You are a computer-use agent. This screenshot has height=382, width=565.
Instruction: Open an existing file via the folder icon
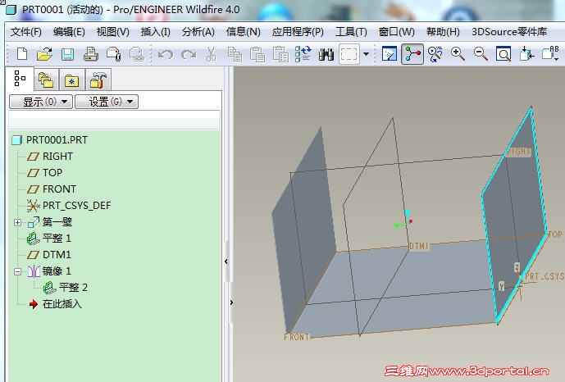click(x=44, y=54)
